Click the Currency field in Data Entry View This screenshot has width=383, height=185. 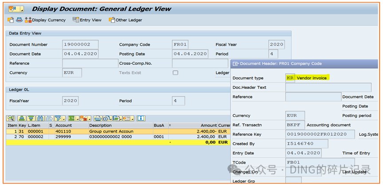[x=72, y=73]
